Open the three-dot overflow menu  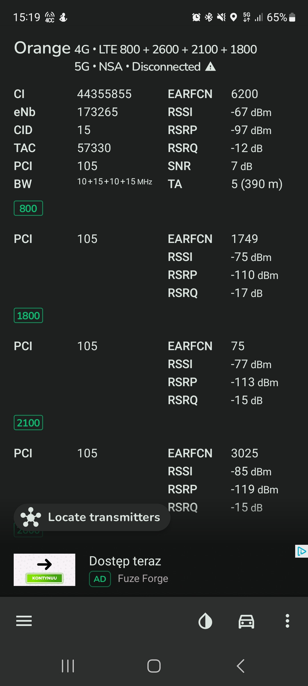(287, 621)
